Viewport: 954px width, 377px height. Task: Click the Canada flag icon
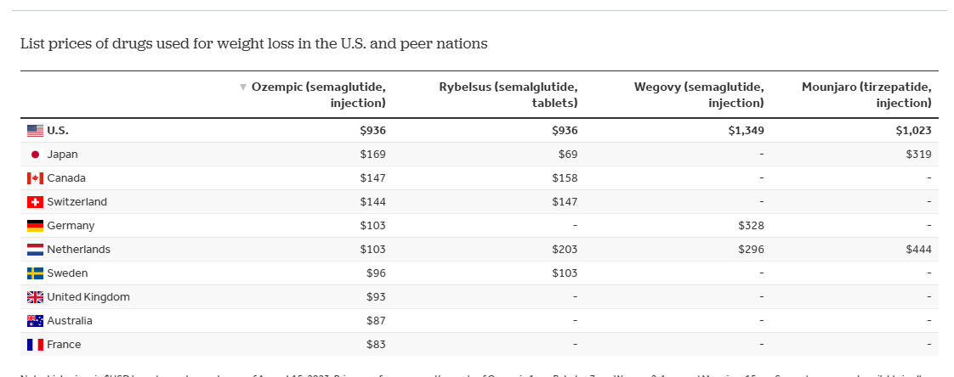tap(35, 178)
